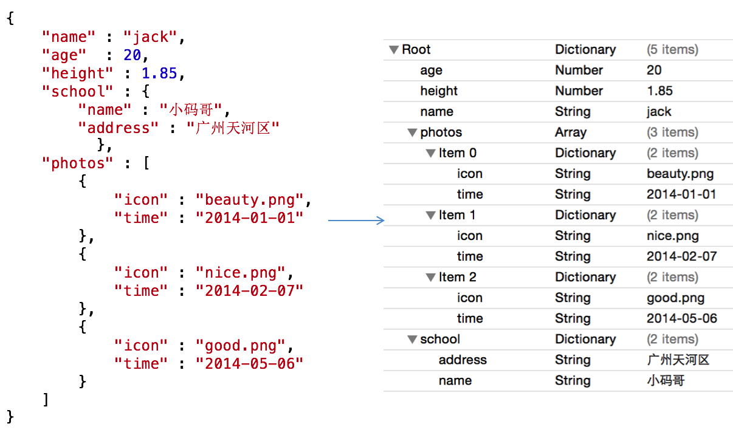733x435 pixels.
Task: Click the "2014-05-06" string in the JSON code
Action: tap(249, 364)
